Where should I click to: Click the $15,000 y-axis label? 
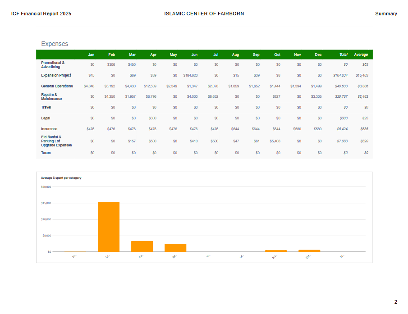pos(46,203)
